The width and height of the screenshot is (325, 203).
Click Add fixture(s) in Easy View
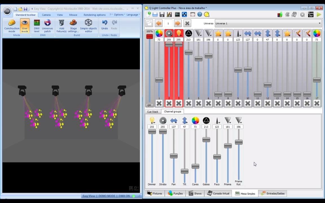(x=62, y=26)
